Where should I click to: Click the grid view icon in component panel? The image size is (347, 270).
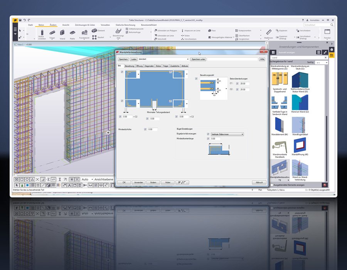[x=273, y=52]
